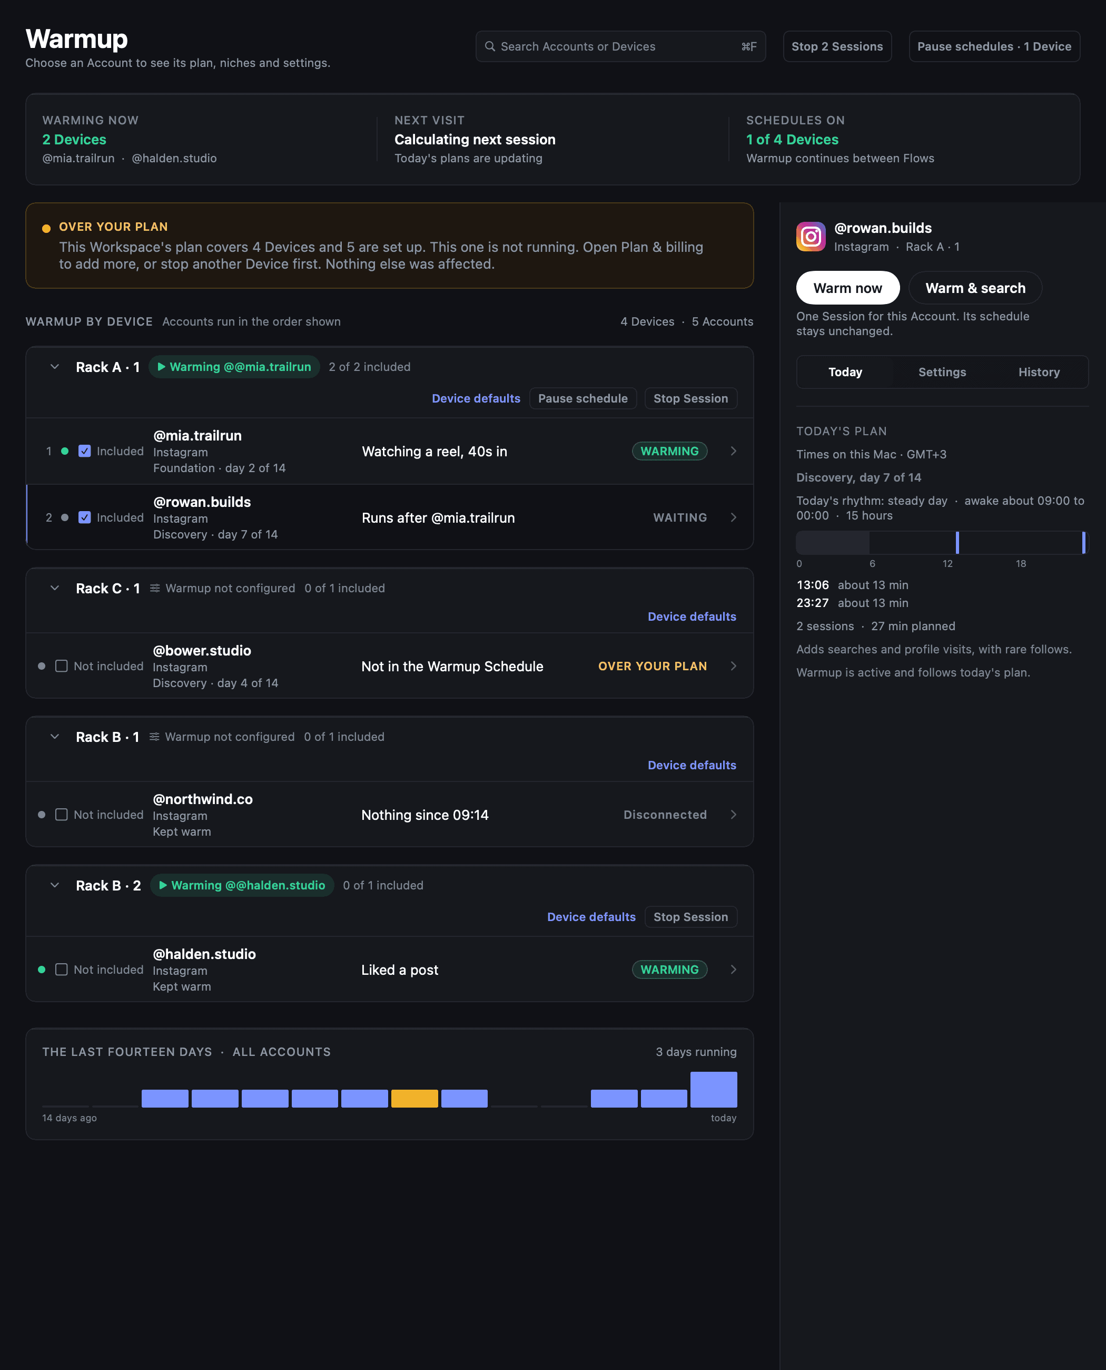
Task: Collapse the Rack B · 1 group
Action: (55, 736)
